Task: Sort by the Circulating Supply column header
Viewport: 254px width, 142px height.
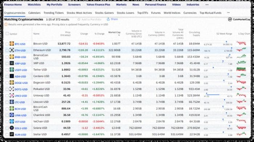Action: 194,34
